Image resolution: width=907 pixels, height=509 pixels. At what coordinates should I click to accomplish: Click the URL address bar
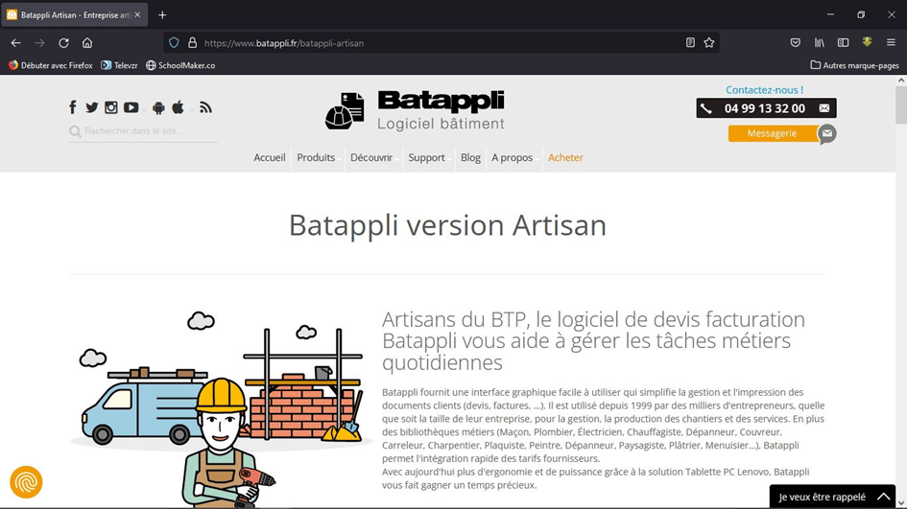(440, 43)
